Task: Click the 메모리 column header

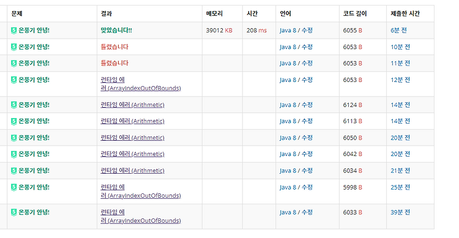Action: pos(214,13)
